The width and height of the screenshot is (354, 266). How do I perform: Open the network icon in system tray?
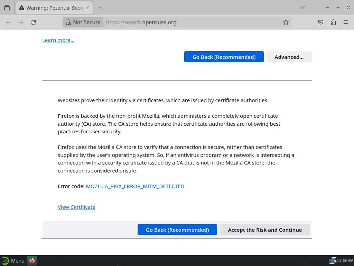click(x=333, y=260)
